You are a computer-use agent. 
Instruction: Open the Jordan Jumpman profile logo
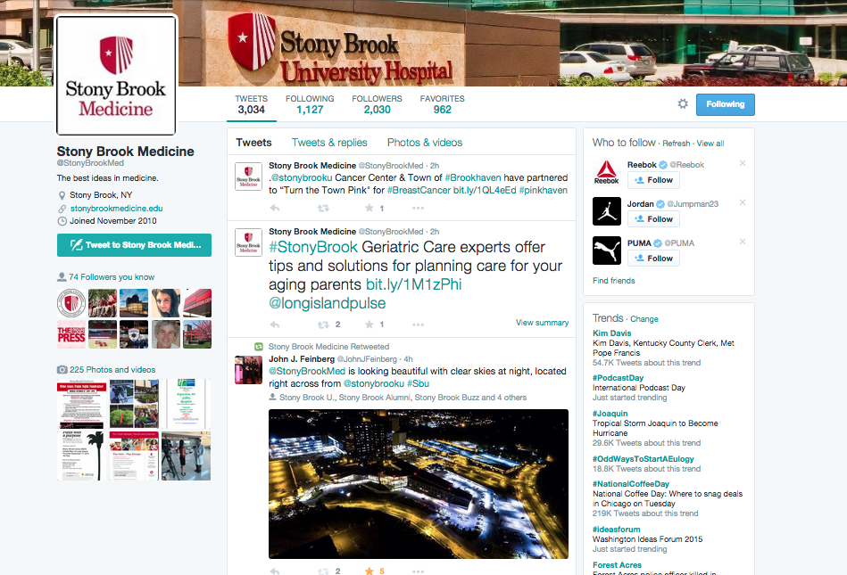pos(607,211)
